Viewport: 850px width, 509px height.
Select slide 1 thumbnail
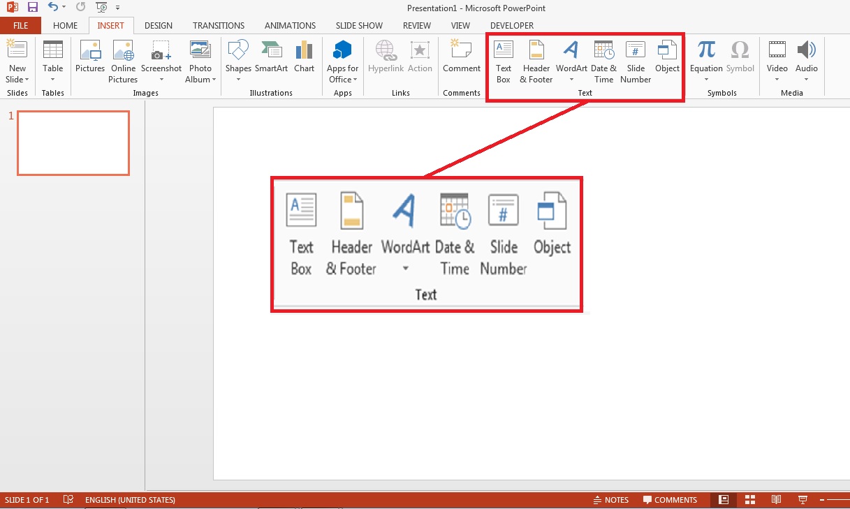tap(73, 142)
